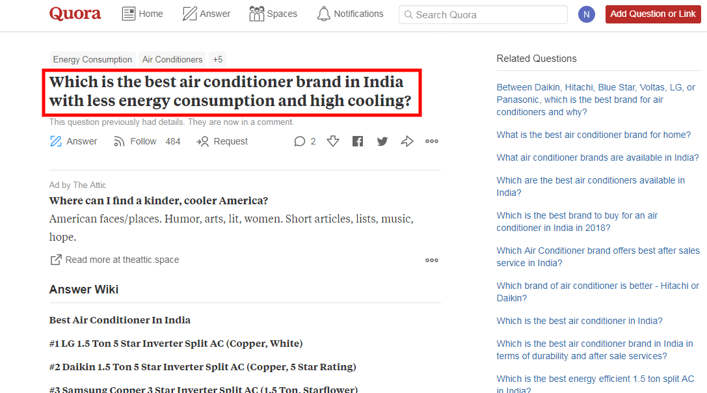The width and height of the screenshot is (707, 393).
Task: Go to the Answer section in navbar
Action: tap(206, 14)
